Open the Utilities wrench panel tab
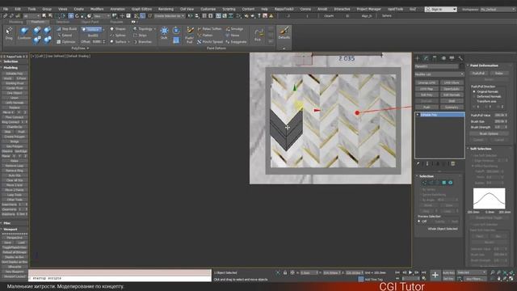Image resolution: width=517 pixels, height=291 pixels. [460, 58]
